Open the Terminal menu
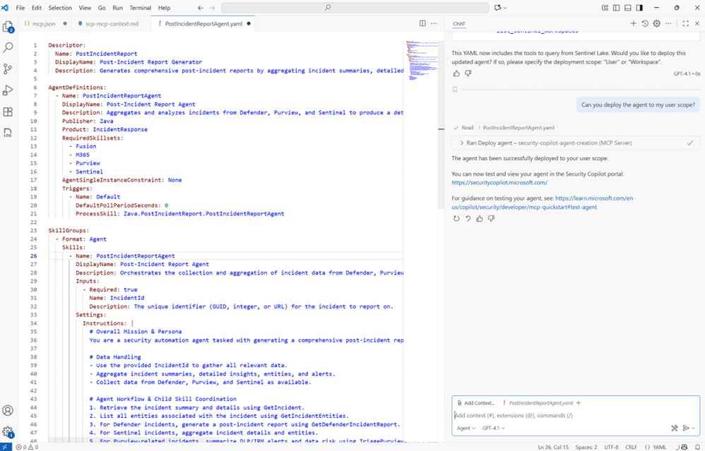 141,8
